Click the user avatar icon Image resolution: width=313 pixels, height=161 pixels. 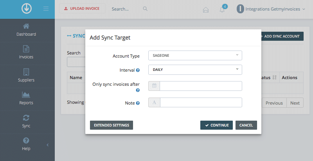click(x=240, y=9)
